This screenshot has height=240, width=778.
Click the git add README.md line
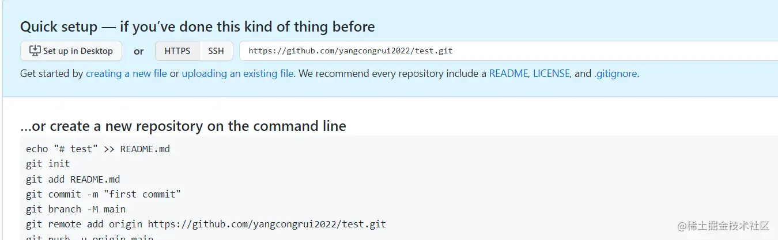pyautogui.click(x=73, y=179)
